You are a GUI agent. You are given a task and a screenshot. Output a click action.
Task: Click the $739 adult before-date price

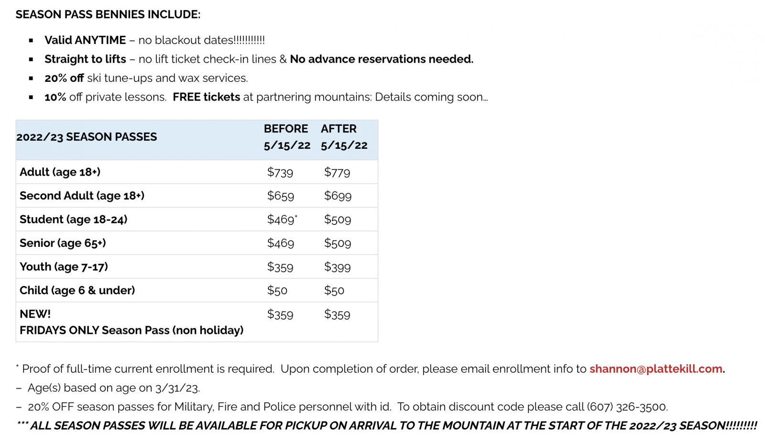(x=280, y=172)
